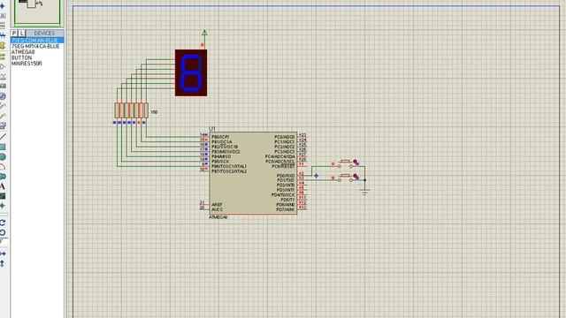Image resolution: width=566 pixels, height=318 pixels.
Task: Select Text Script mode tool
Action: click(3, 26)
